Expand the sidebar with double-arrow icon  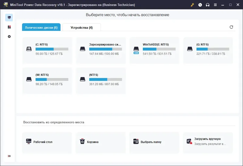(9, 156)
